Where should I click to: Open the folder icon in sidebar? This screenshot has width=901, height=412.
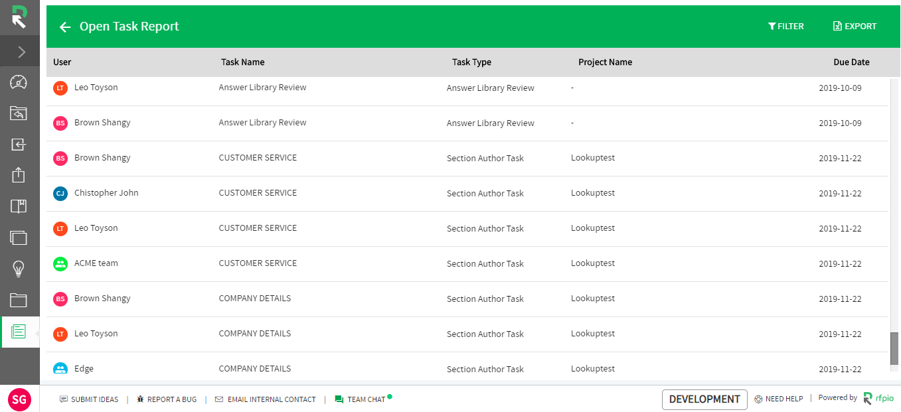point(19,300)
